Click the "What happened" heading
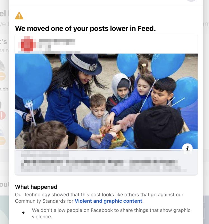This screenshot has height=224, width=209. point(36,187)
